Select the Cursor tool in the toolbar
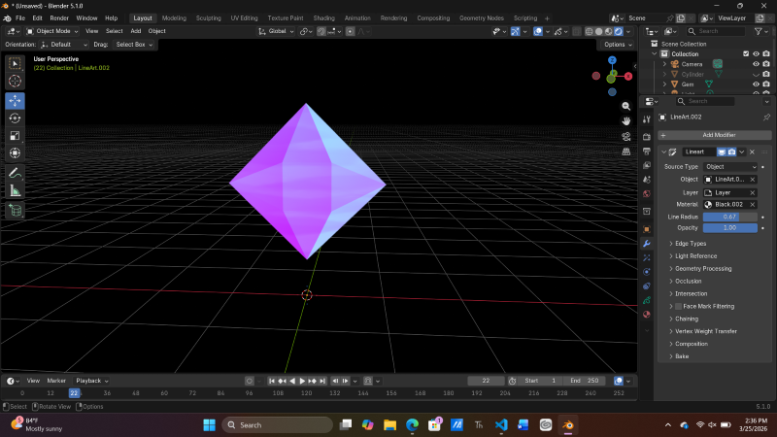Image resolution: width=777 pixels, height=437 pixels. pos(16,82)
